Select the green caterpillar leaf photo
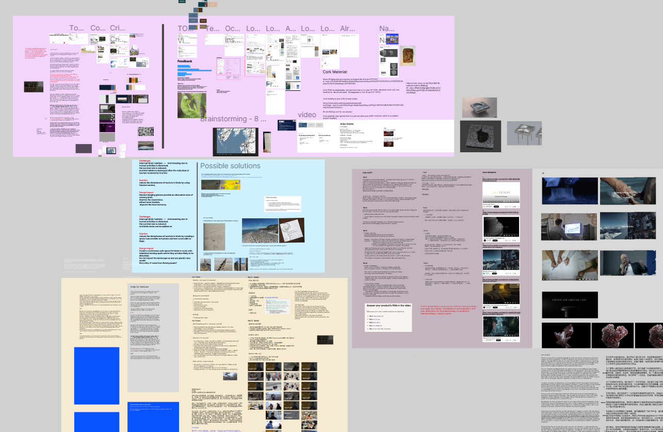 191,106
